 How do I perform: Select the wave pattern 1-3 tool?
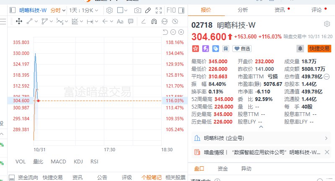point(60,21)
